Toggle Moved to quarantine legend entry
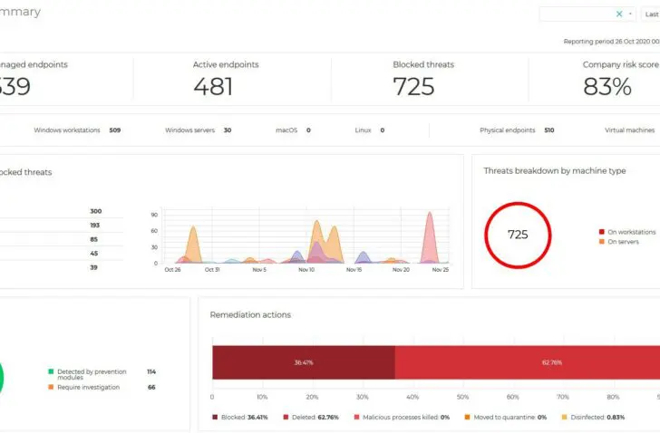Image resolution: width=660 pixels, height=433 pixels. [506, 417]
